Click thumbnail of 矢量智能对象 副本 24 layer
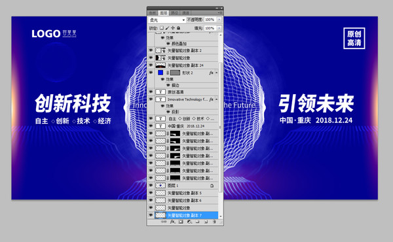Image resolution: width=393 pixels, height=242 pixels. (160, 65)
